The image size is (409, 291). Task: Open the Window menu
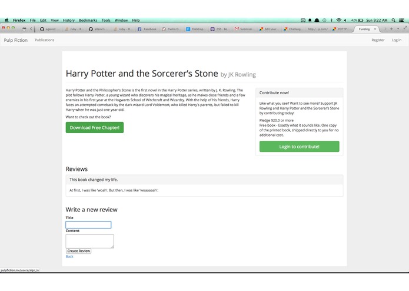click(x=121, y=20)
